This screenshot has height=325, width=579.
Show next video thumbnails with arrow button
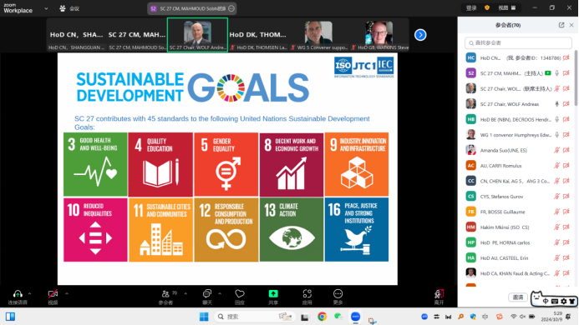[420, 35]
